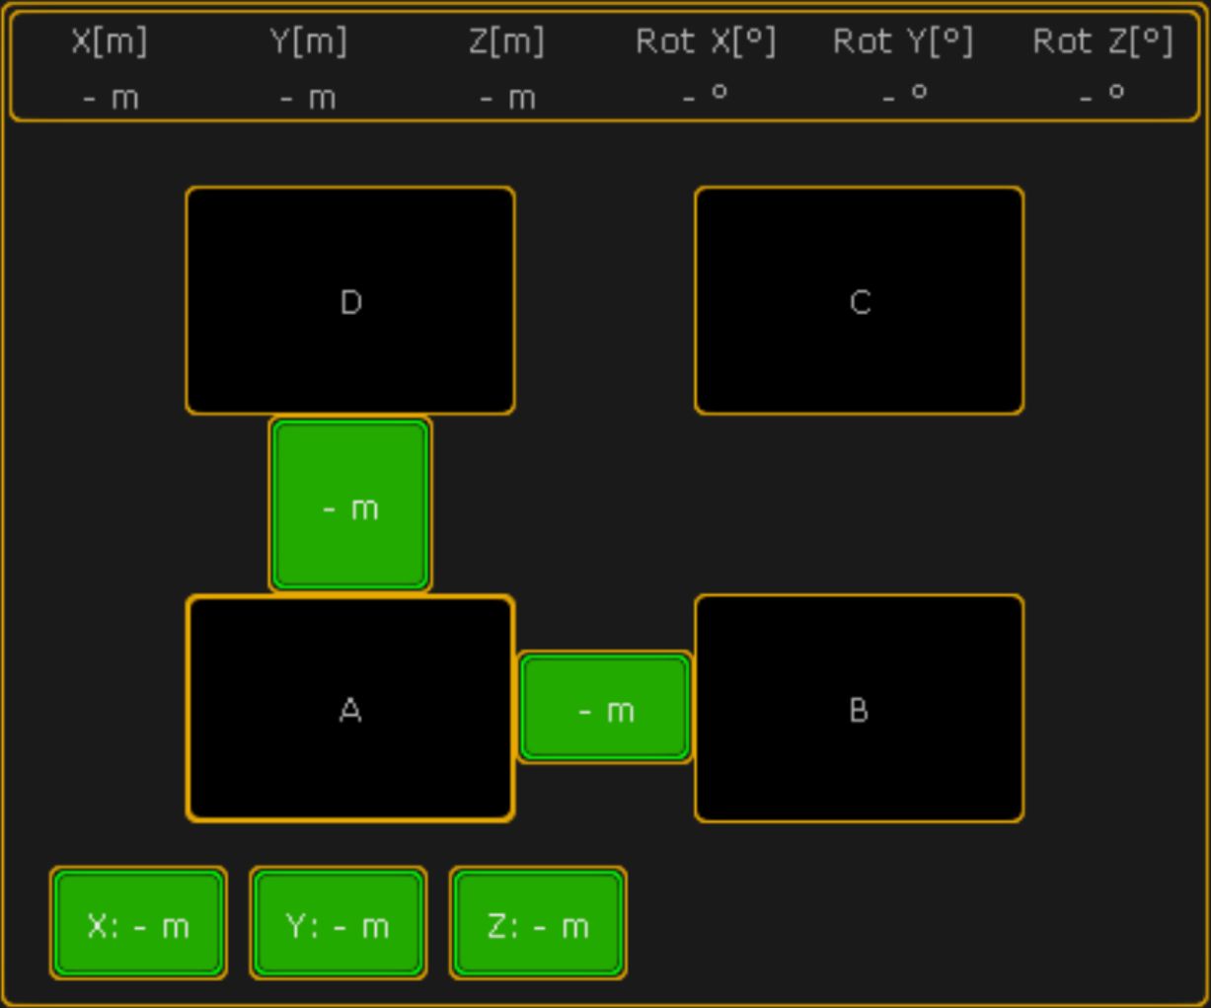Select corner point B box
This screenshot has height=1008, width=1211.
click(x=859, y=709)
